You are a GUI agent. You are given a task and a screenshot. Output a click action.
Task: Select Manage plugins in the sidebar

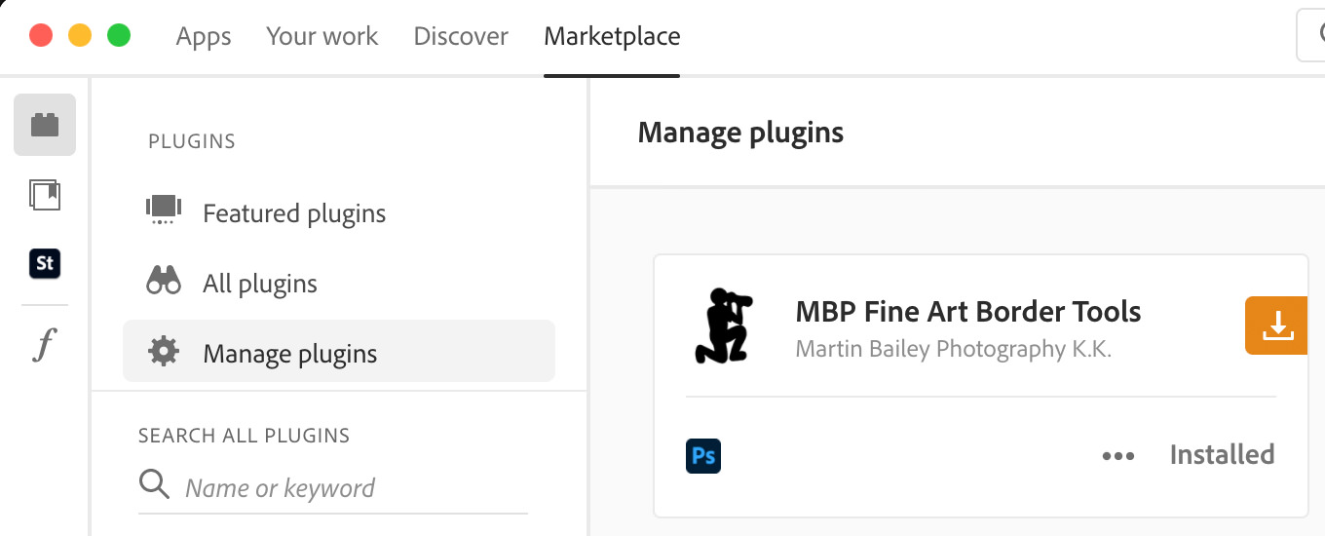pyautogui.click(x=289, y=354)
